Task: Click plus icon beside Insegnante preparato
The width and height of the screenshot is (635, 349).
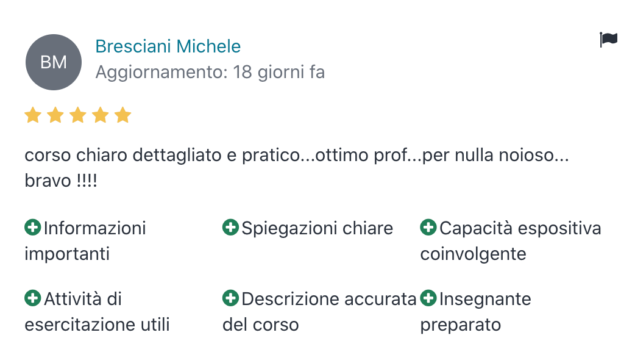Action: (x=428, y=298)
